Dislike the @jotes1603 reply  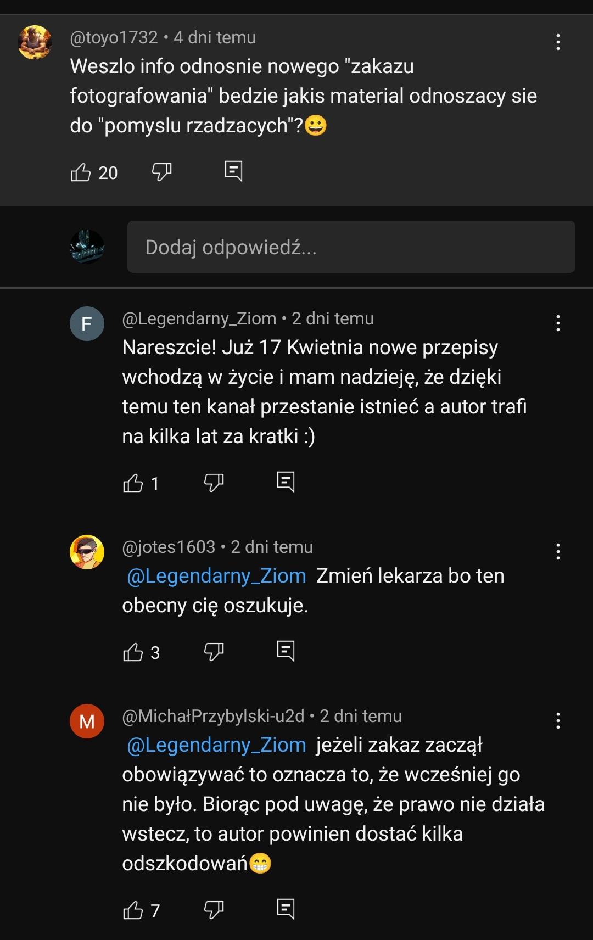pyautogui.click(x=214, y=652)
